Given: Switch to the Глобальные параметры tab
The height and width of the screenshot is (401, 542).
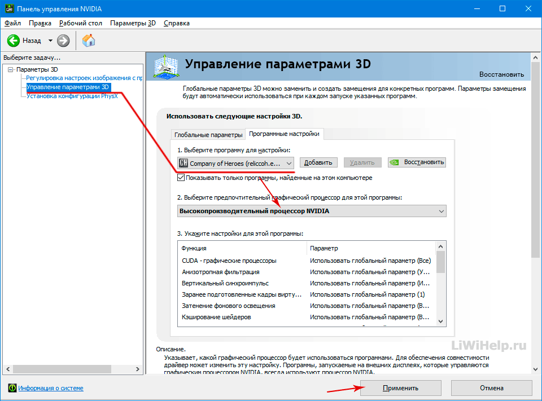Looking at the screenshot, I should pos(208,135).
